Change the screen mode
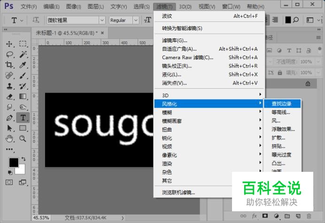Image resolution: width=325 pixels, height=223 pixels. pyautogui.click(x=23, y=182)
